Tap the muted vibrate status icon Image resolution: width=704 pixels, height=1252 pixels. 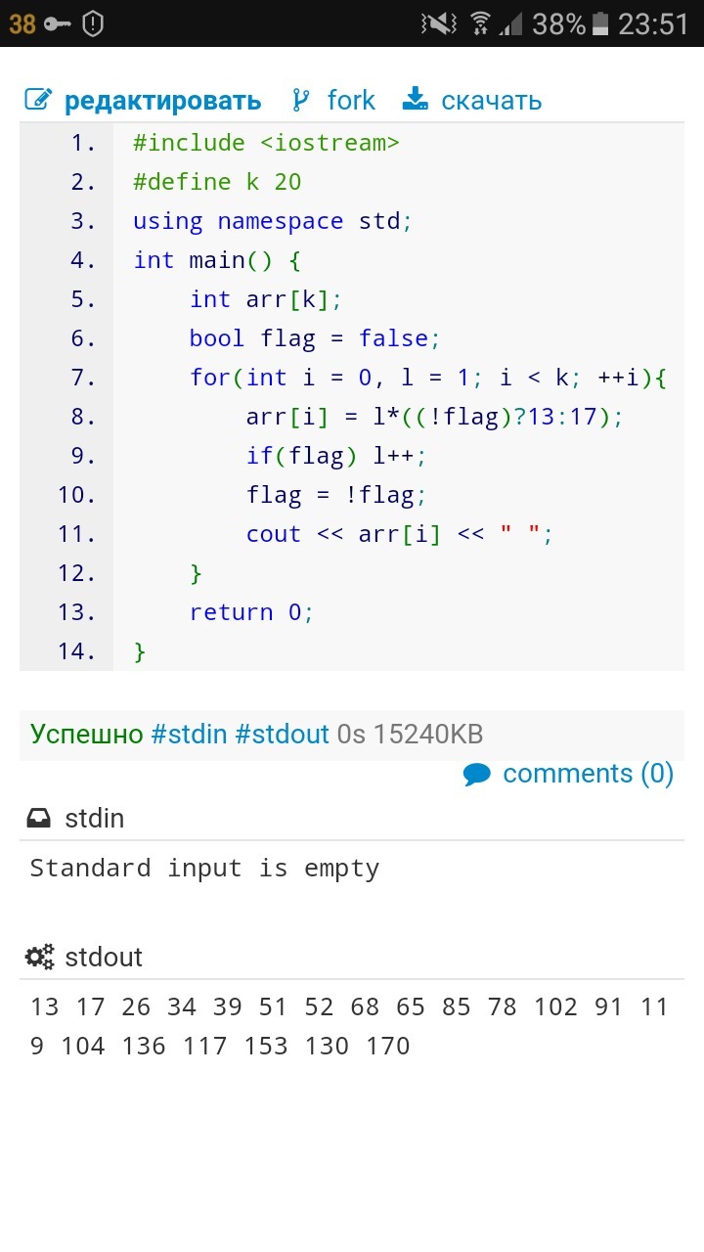pos(439,23)
